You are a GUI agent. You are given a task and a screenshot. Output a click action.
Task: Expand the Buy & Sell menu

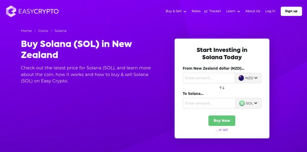(x=176, y=11)
